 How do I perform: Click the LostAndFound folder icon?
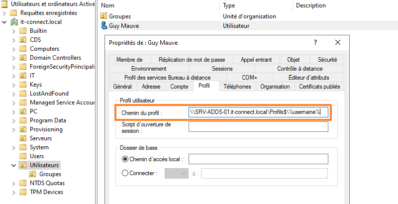pyautogui.click(x=23, y=94)
